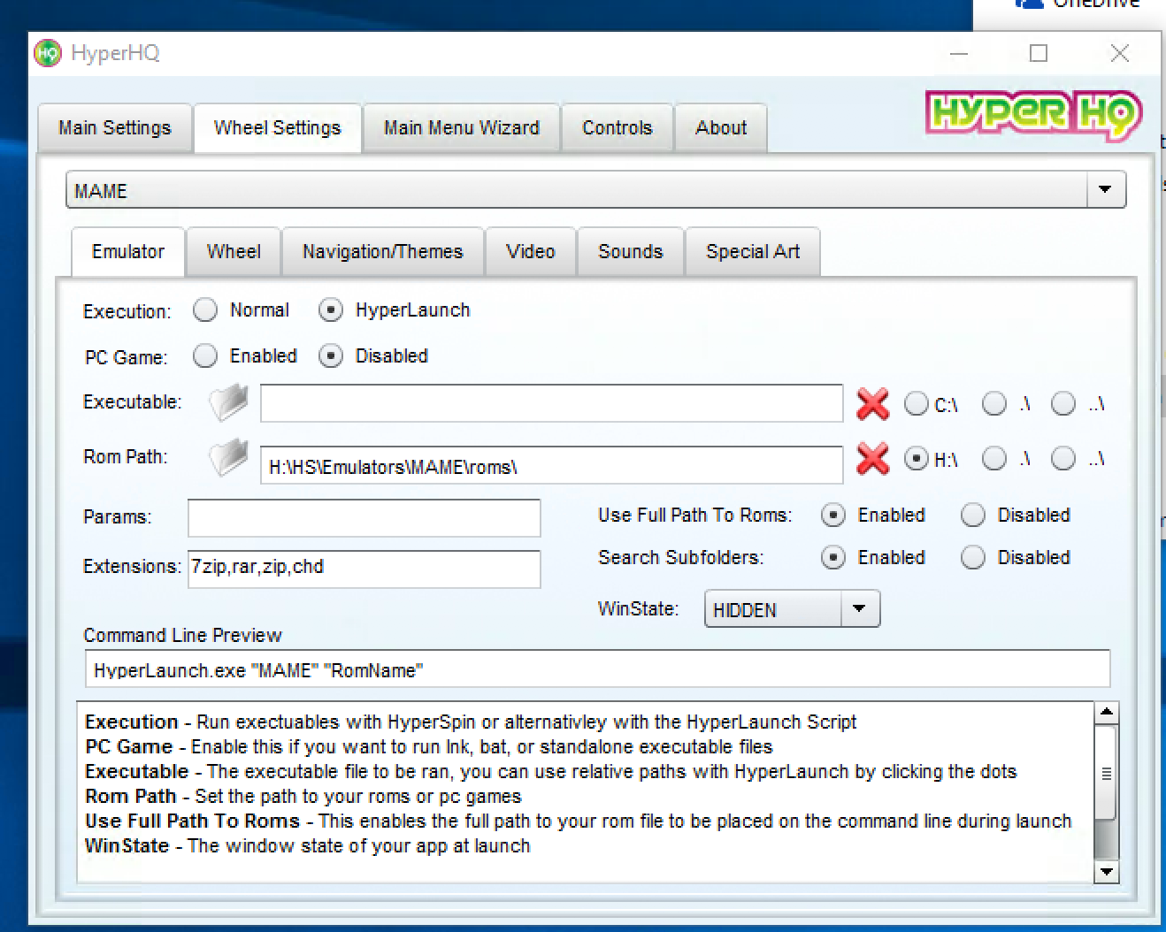Click the Rom Path input field
Screen dimensions: 1166x932
551,465
